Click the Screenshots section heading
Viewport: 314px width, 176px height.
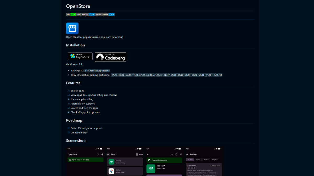76,141
